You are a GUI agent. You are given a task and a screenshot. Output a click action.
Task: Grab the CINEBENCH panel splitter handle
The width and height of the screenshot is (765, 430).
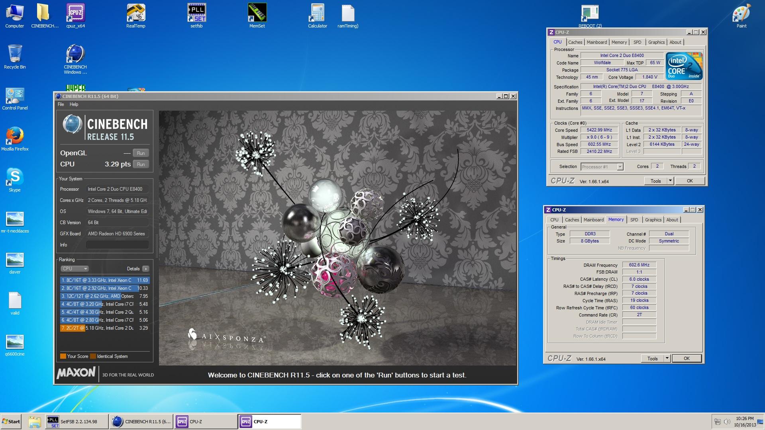pos(156,246)
